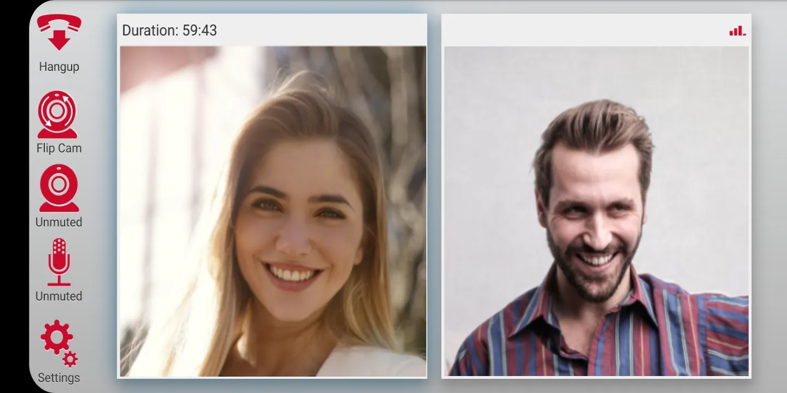Select the woman's video feed
The width and height of the screenshot is (787, 393).
[273, 211]
